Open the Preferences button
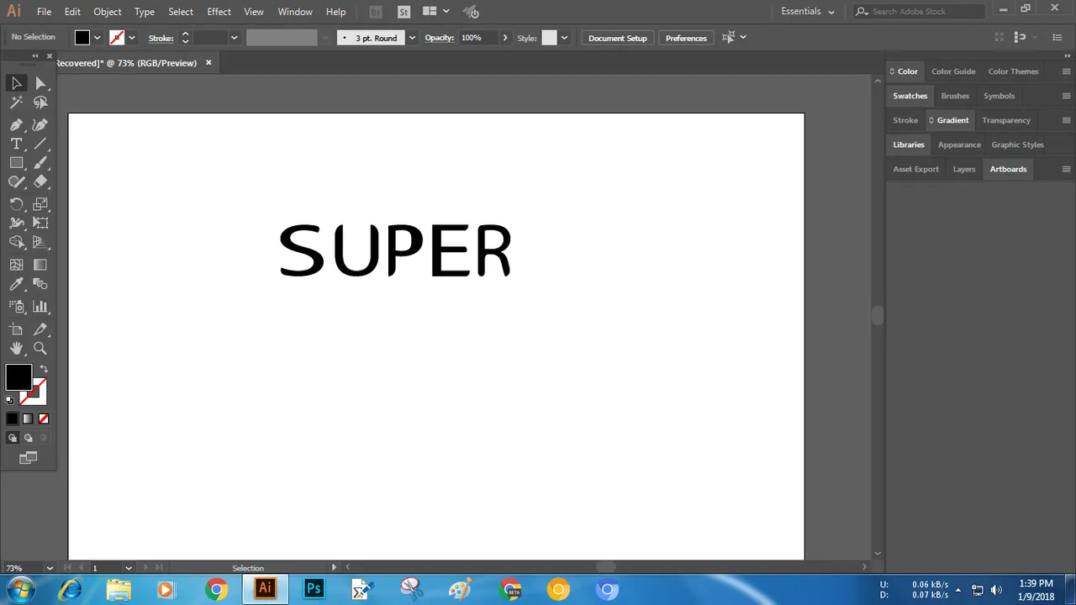 686,38
